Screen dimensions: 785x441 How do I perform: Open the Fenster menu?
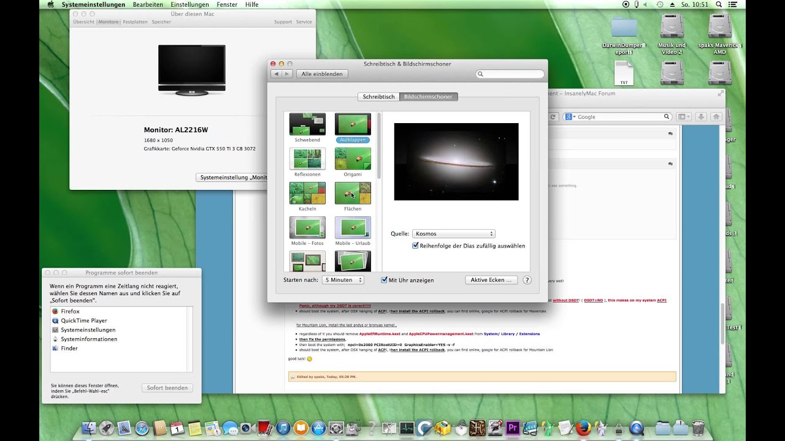(227, 4)
